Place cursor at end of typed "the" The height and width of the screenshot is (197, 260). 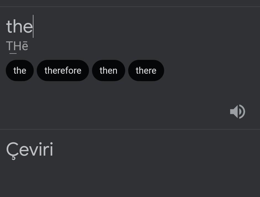33,26
